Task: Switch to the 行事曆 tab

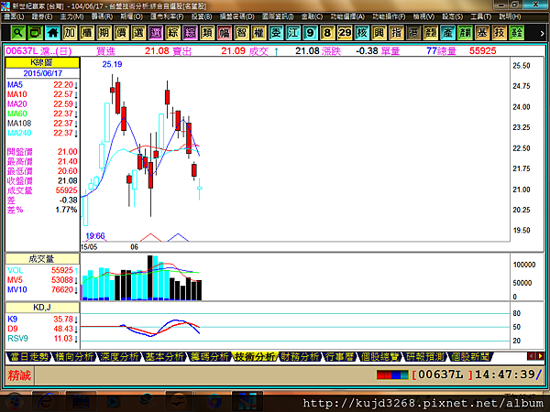Action: click(339, 357)
